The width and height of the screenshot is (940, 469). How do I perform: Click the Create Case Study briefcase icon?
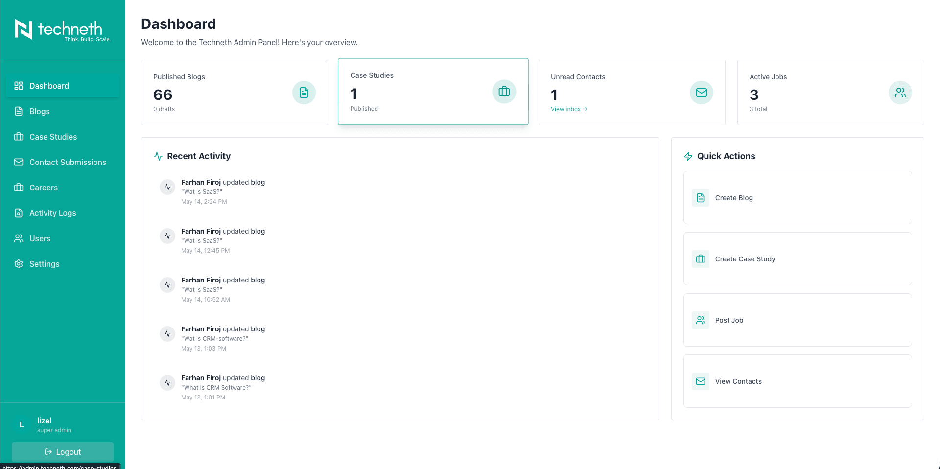[x=701, y=259]
